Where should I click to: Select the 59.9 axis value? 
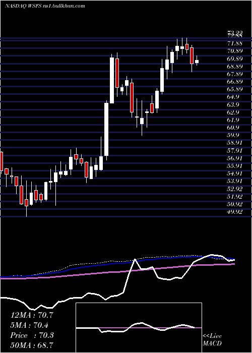click(234, 135)
